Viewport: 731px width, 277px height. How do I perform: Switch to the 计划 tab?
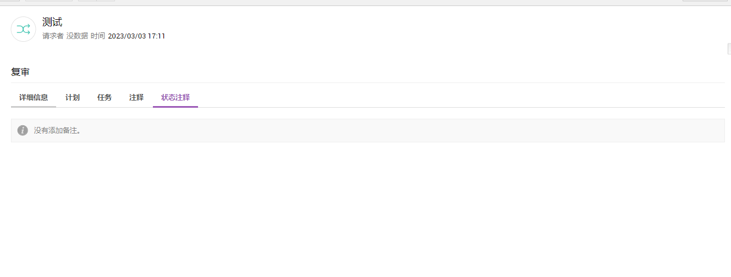point(73,97)
